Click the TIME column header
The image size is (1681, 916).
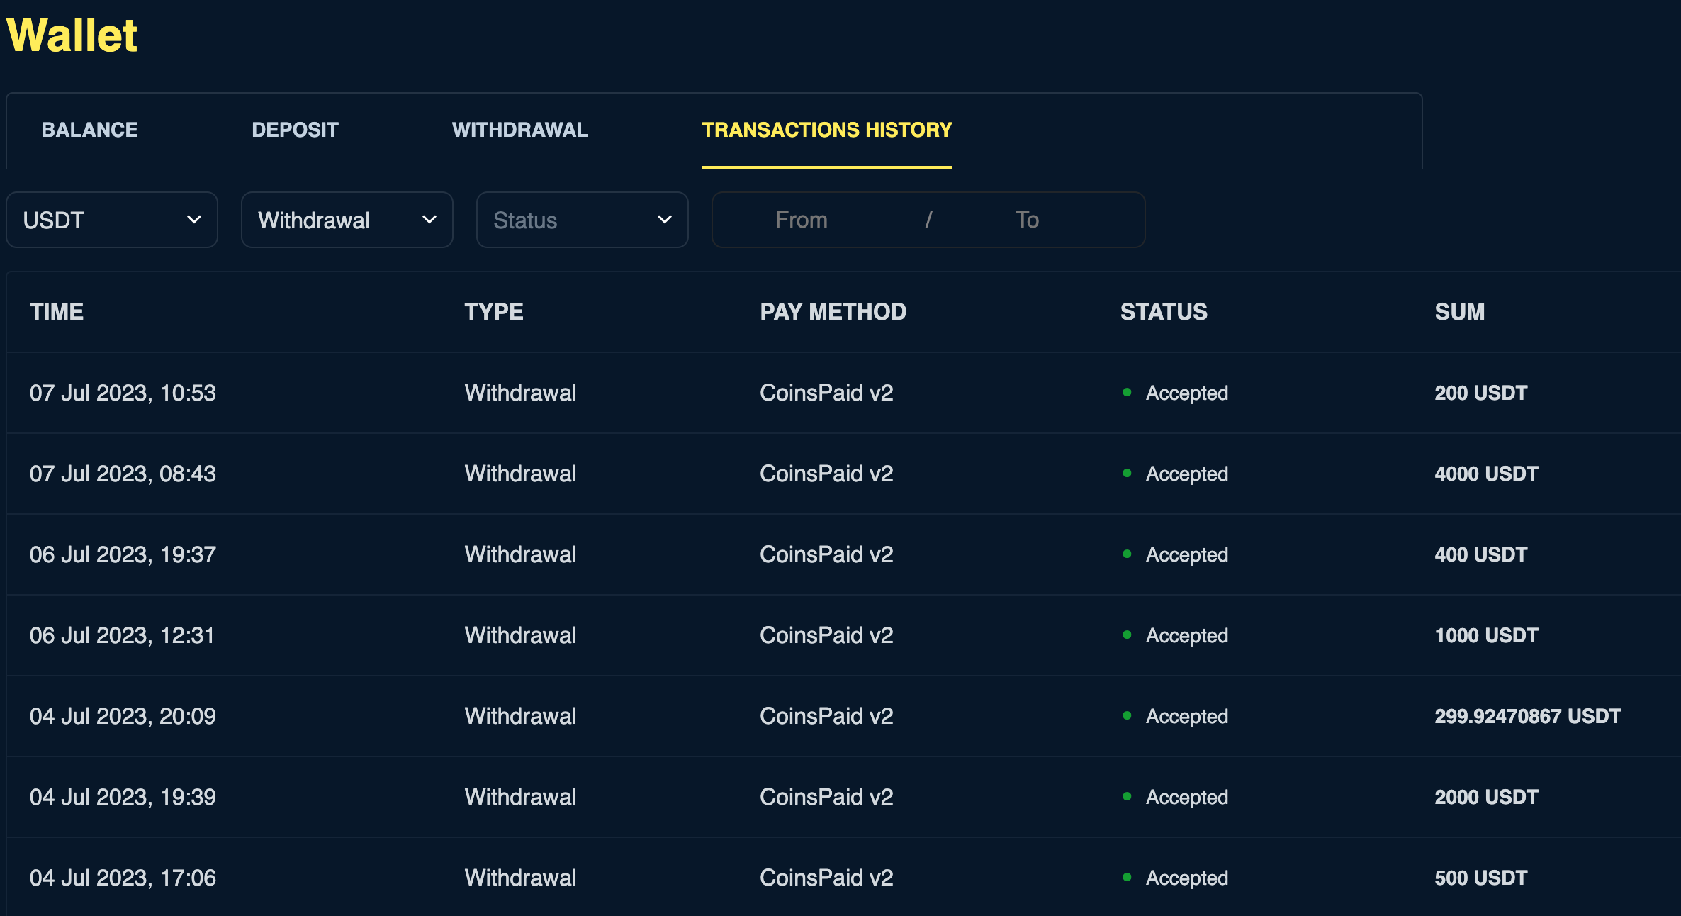(57, 312)
